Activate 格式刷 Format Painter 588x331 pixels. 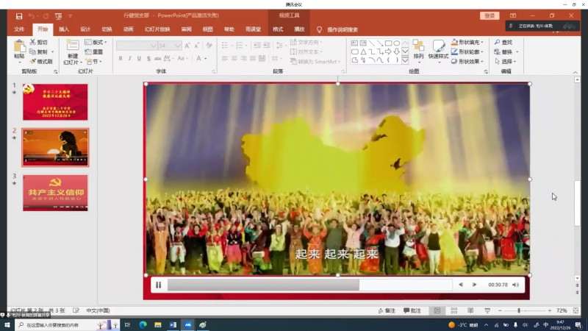click(x=41, y=61)
